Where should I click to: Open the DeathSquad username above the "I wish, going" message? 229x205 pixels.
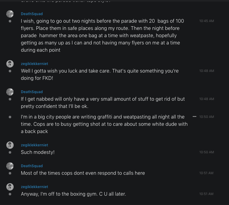[32, 14]
